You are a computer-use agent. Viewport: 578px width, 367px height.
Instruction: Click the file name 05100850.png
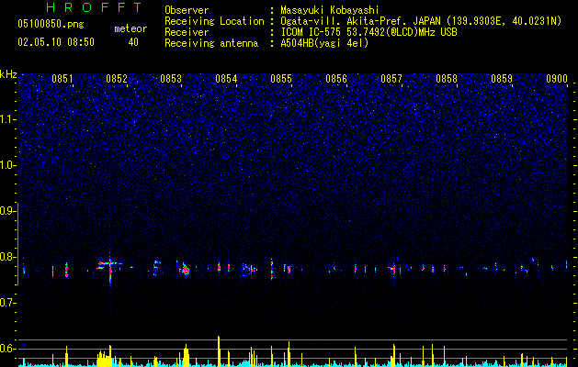51,25
